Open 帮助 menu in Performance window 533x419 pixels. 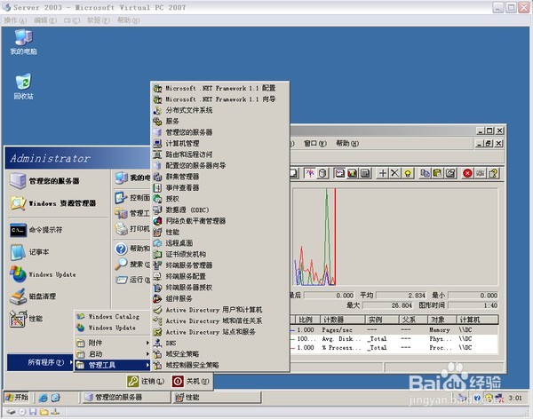click(x=347, y=144)
